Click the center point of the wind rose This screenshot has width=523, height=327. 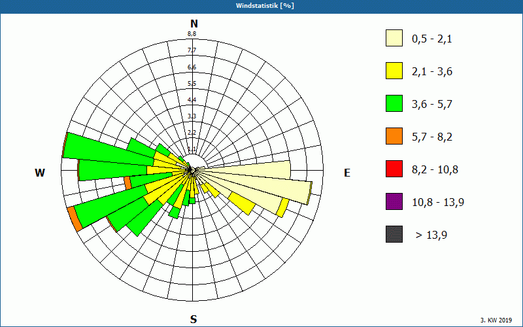[x=192, y=171]
